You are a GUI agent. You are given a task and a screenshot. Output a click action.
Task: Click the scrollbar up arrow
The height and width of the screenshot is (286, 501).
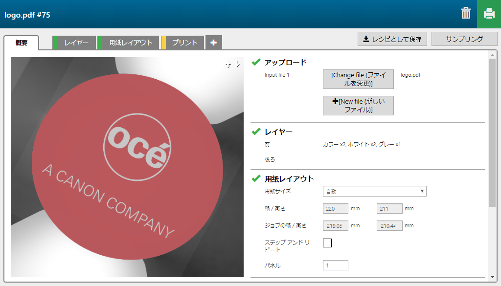[492, 55]
